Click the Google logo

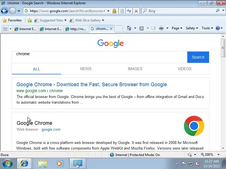point(110,43)
